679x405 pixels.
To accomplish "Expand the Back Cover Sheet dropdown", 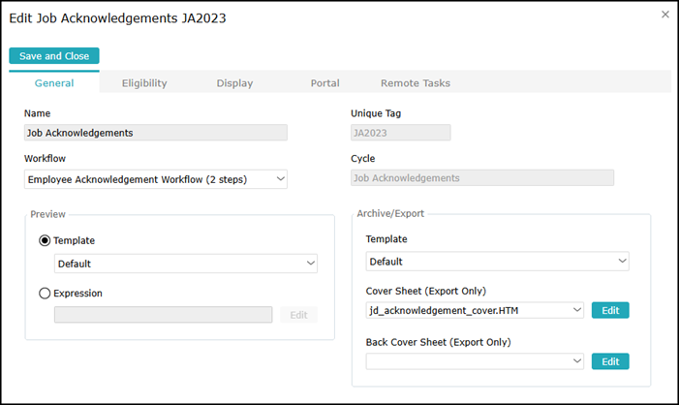I will click(x=475, y=361).
